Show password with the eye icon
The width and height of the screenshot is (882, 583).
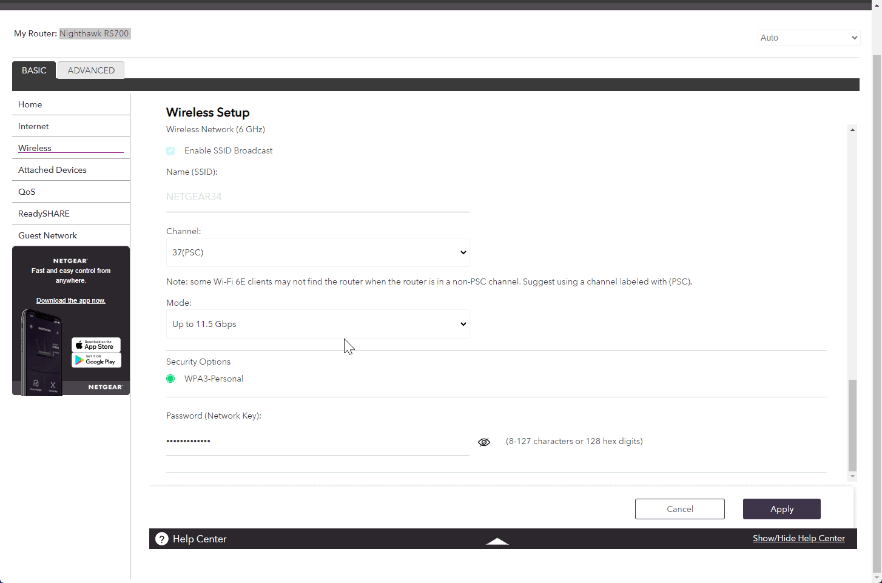483,442
